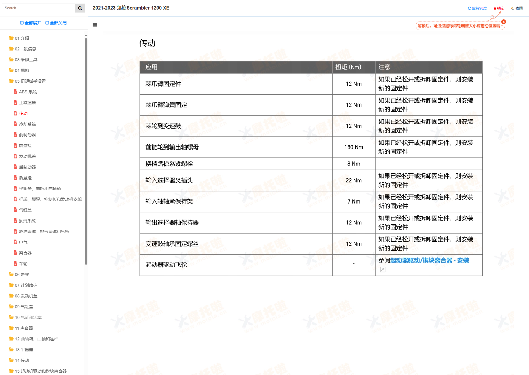Open the 燃油系统、排气系统和气箱 page

click(x=41, y=232)
